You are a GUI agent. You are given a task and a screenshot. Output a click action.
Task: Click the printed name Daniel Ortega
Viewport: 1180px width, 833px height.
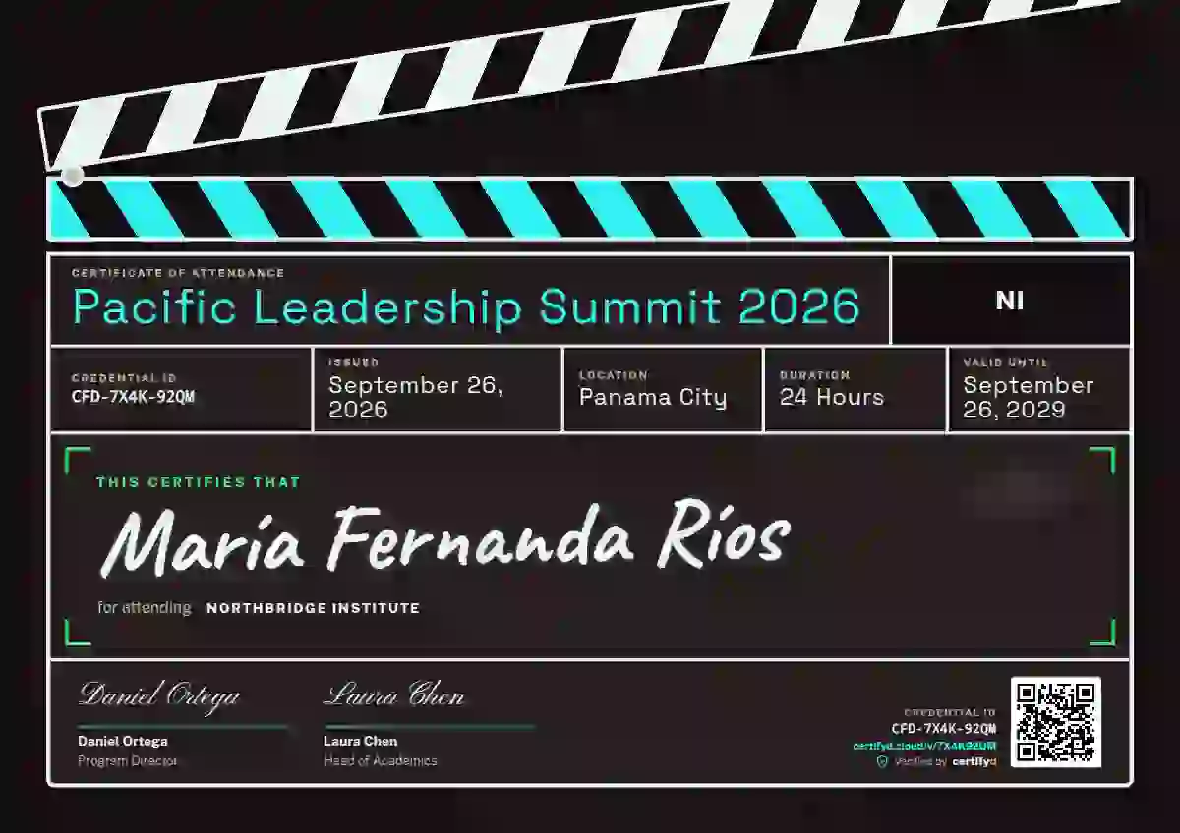[123, 741]
